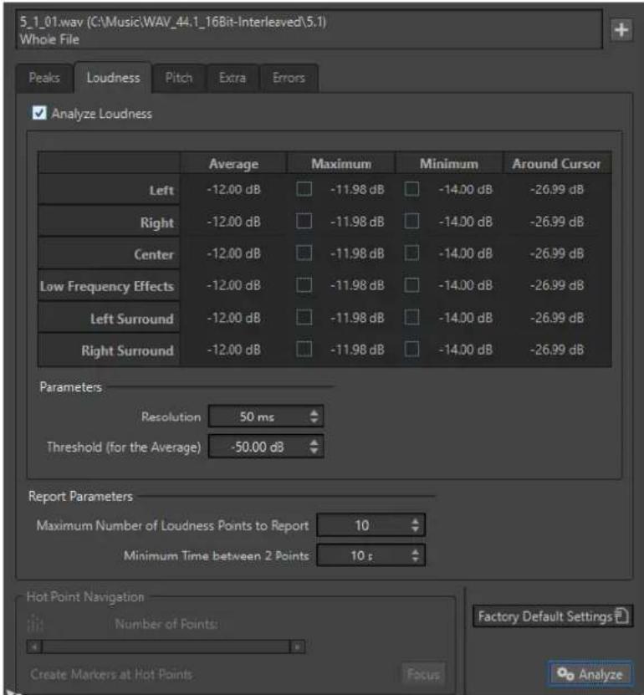
Task: Check the Left channel Maximum checkbox
Action: 304,189
